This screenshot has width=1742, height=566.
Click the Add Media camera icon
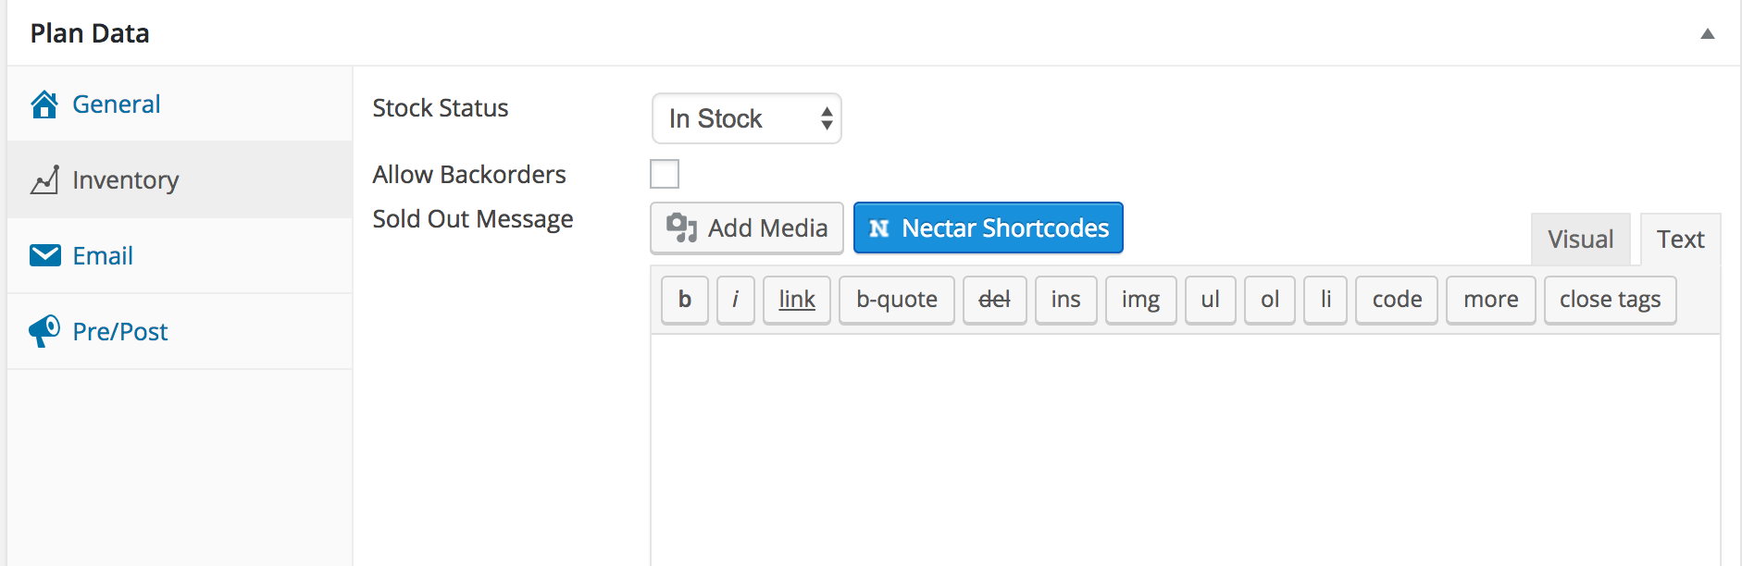point(682,228)
